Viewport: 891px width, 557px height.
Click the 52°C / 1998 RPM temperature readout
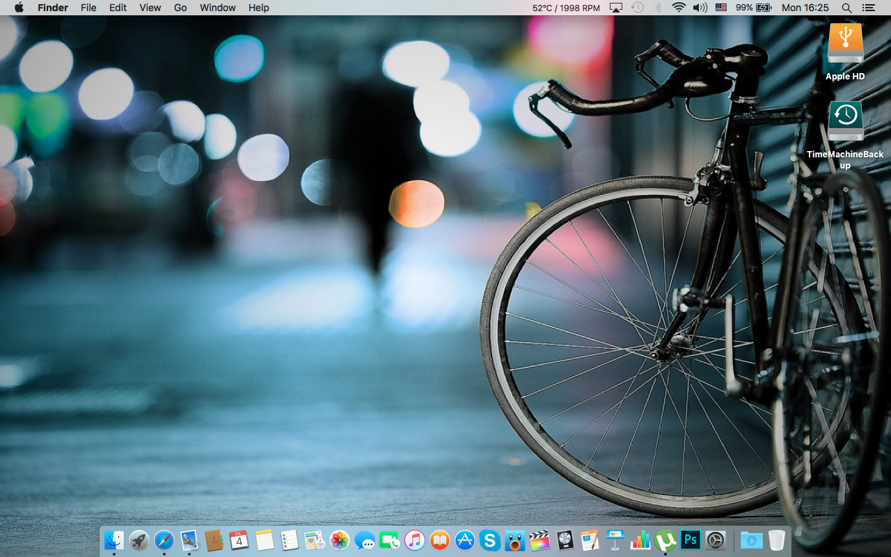pos(566,8)
